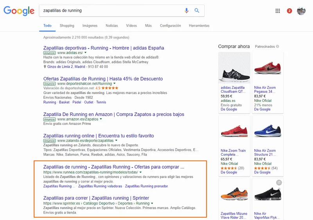Click the adidas.es seller name
313x220 pixels.
click(228, 101)
